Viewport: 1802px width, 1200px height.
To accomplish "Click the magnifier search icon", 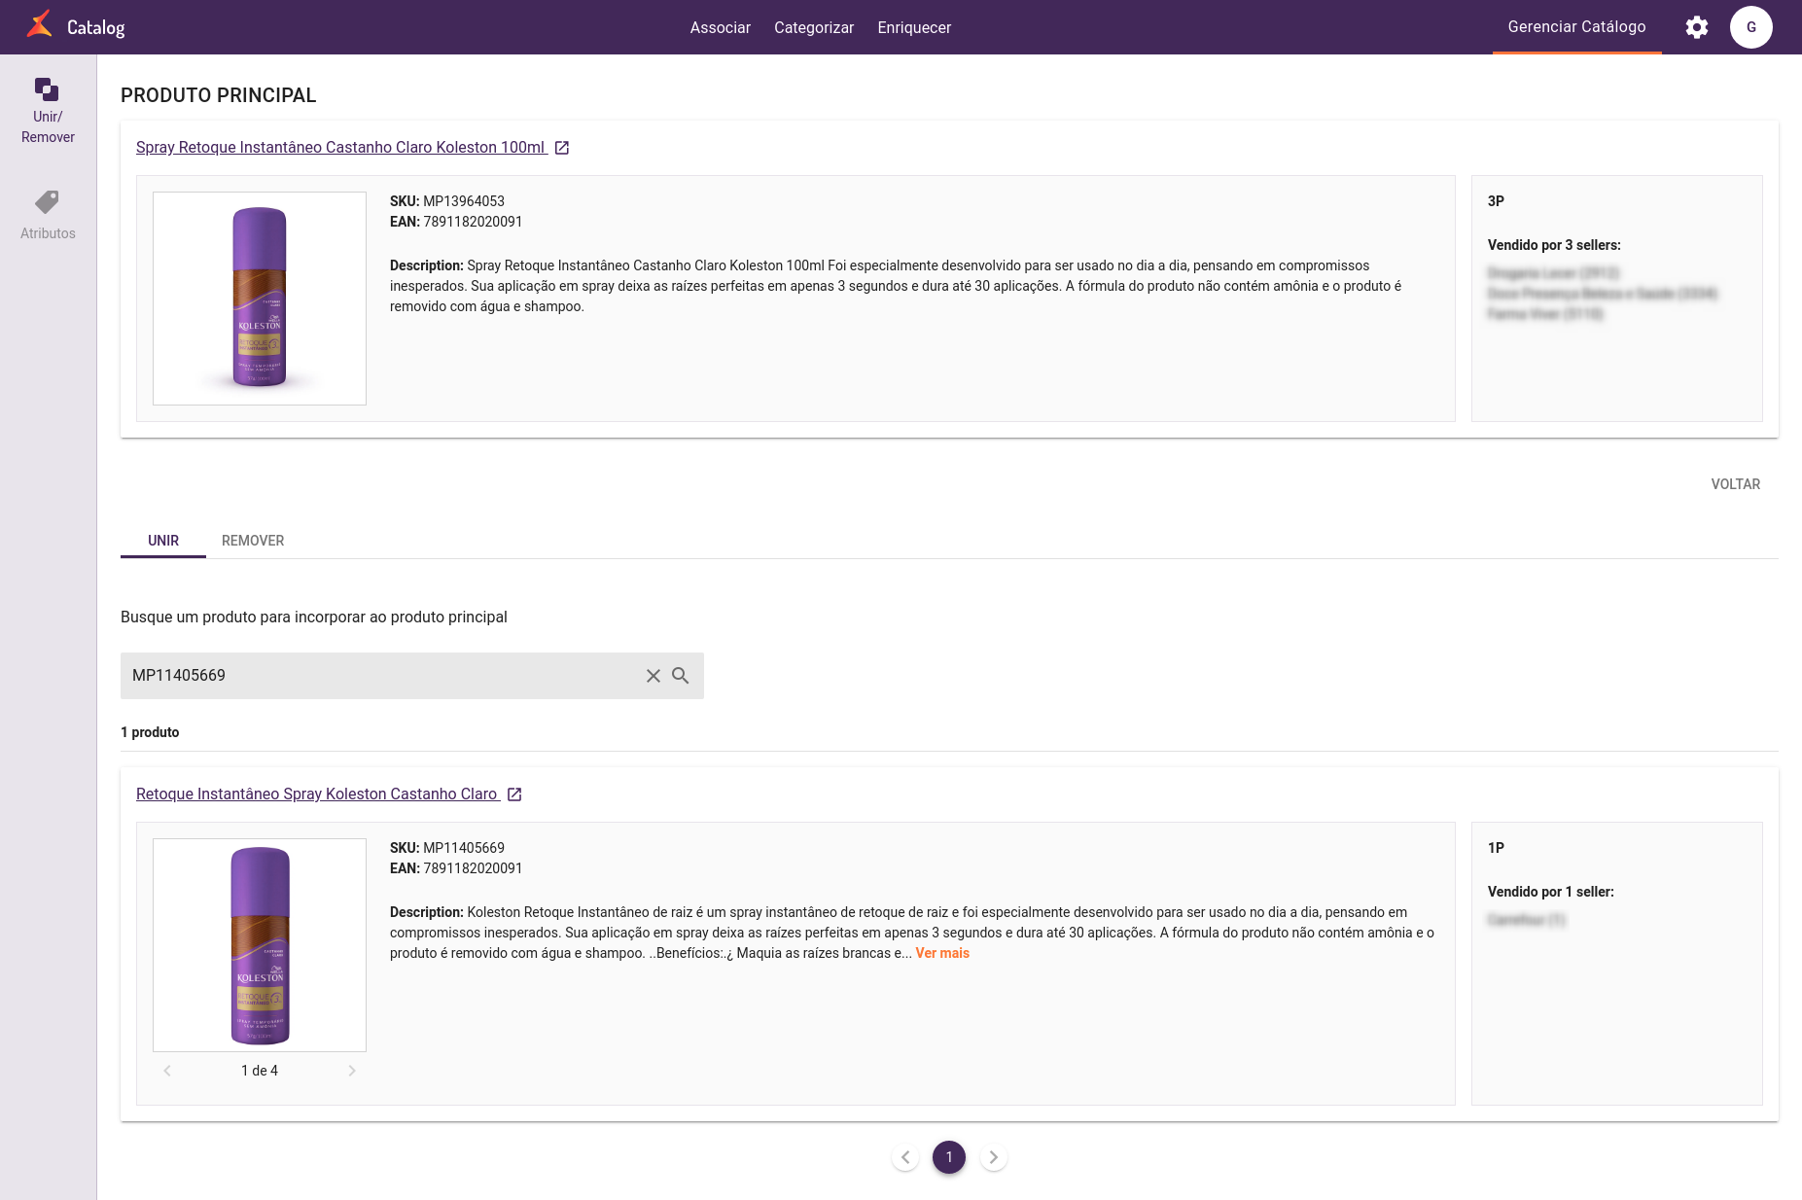I will click(x=681, y=676).
